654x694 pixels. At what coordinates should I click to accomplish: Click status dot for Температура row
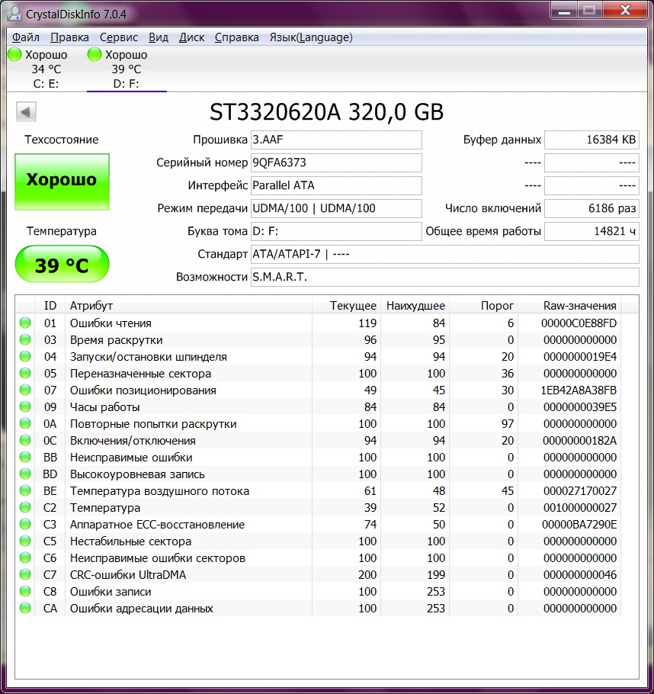tap(26, 508)
